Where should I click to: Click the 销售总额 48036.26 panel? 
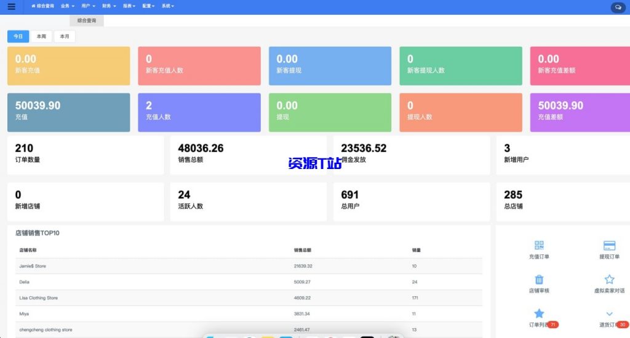click(x=249, y=155)
